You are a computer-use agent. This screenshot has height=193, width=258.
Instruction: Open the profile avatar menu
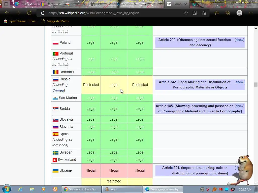(239, 13)
